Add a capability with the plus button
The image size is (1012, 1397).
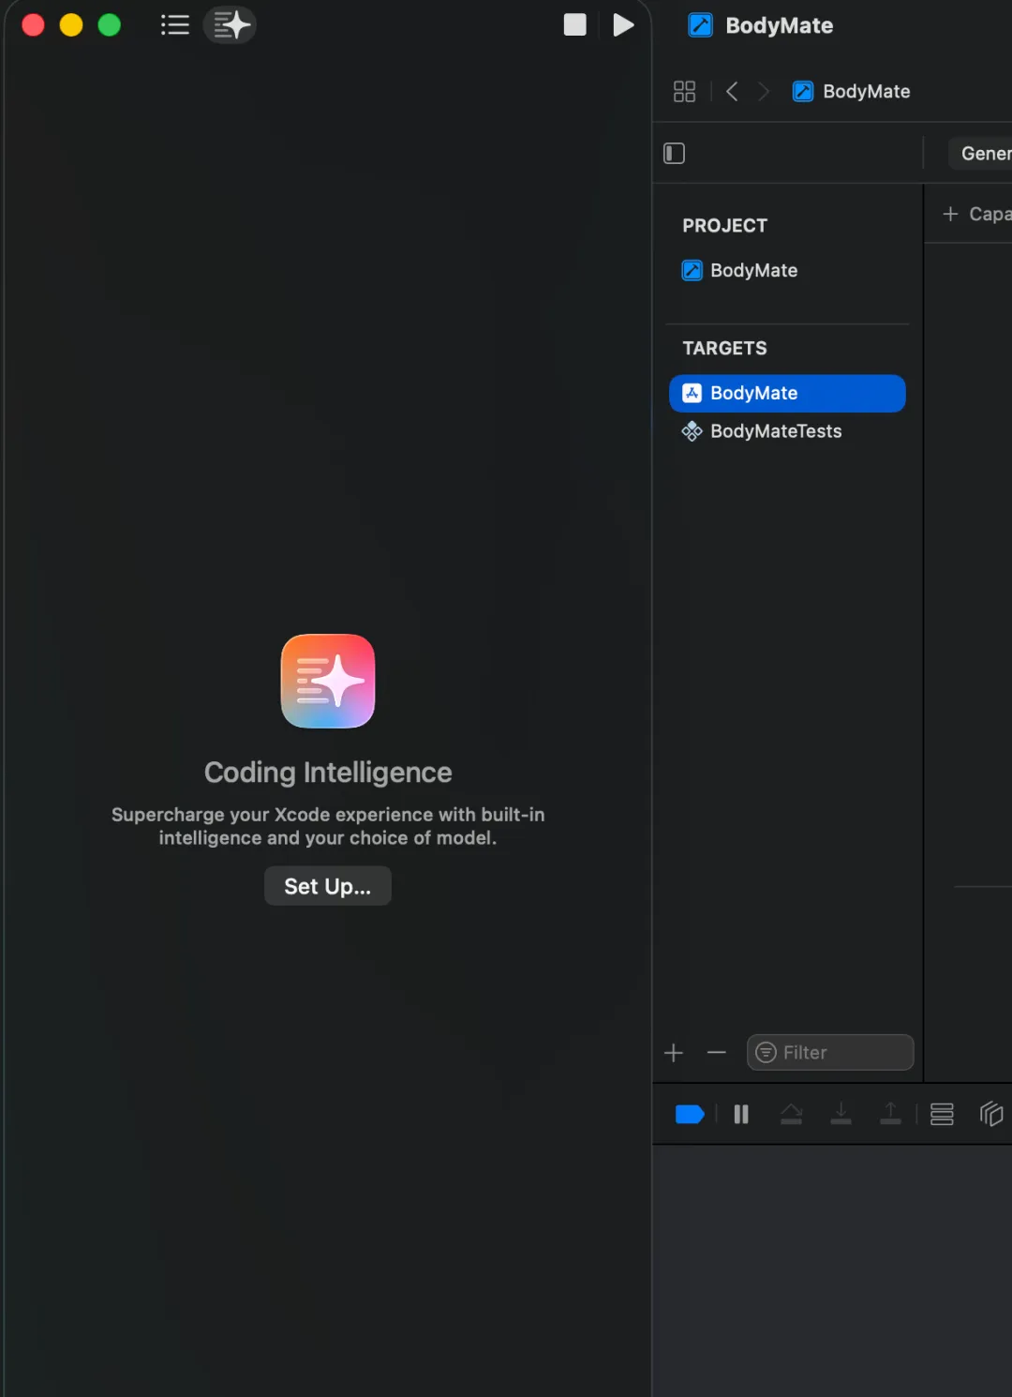click(950, 214)
